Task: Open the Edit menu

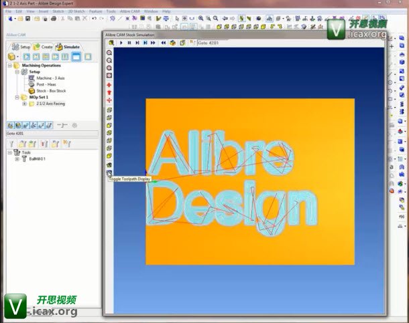Action: point(19,11)
